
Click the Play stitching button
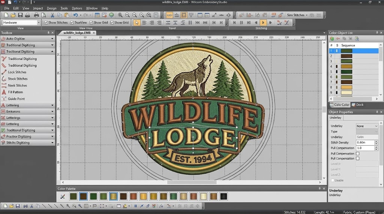click(x=263, y=22)
